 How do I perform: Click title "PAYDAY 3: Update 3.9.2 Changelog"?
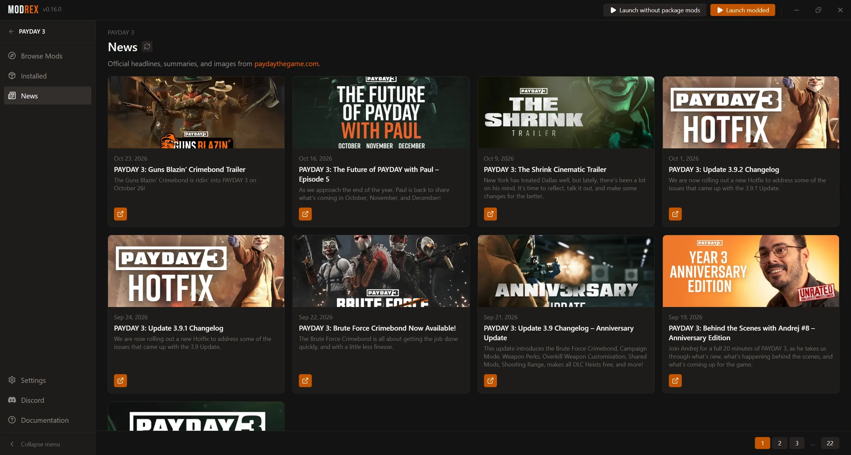[724, 169]
